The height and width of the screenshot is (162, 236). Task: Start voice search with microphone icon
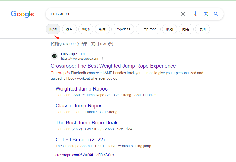(x=196, y=14)
